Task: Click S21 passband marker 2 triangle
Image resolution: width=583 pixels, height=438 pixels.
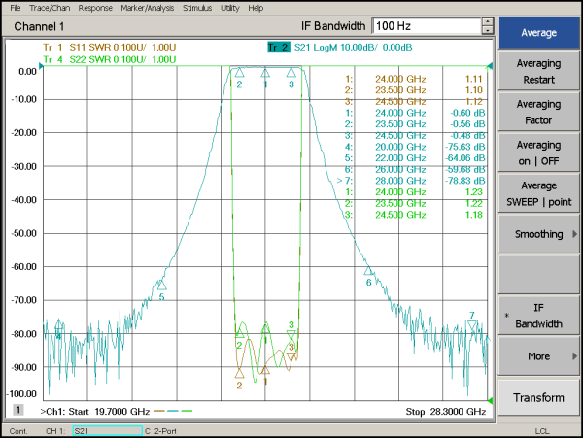Action: point(239,73)
